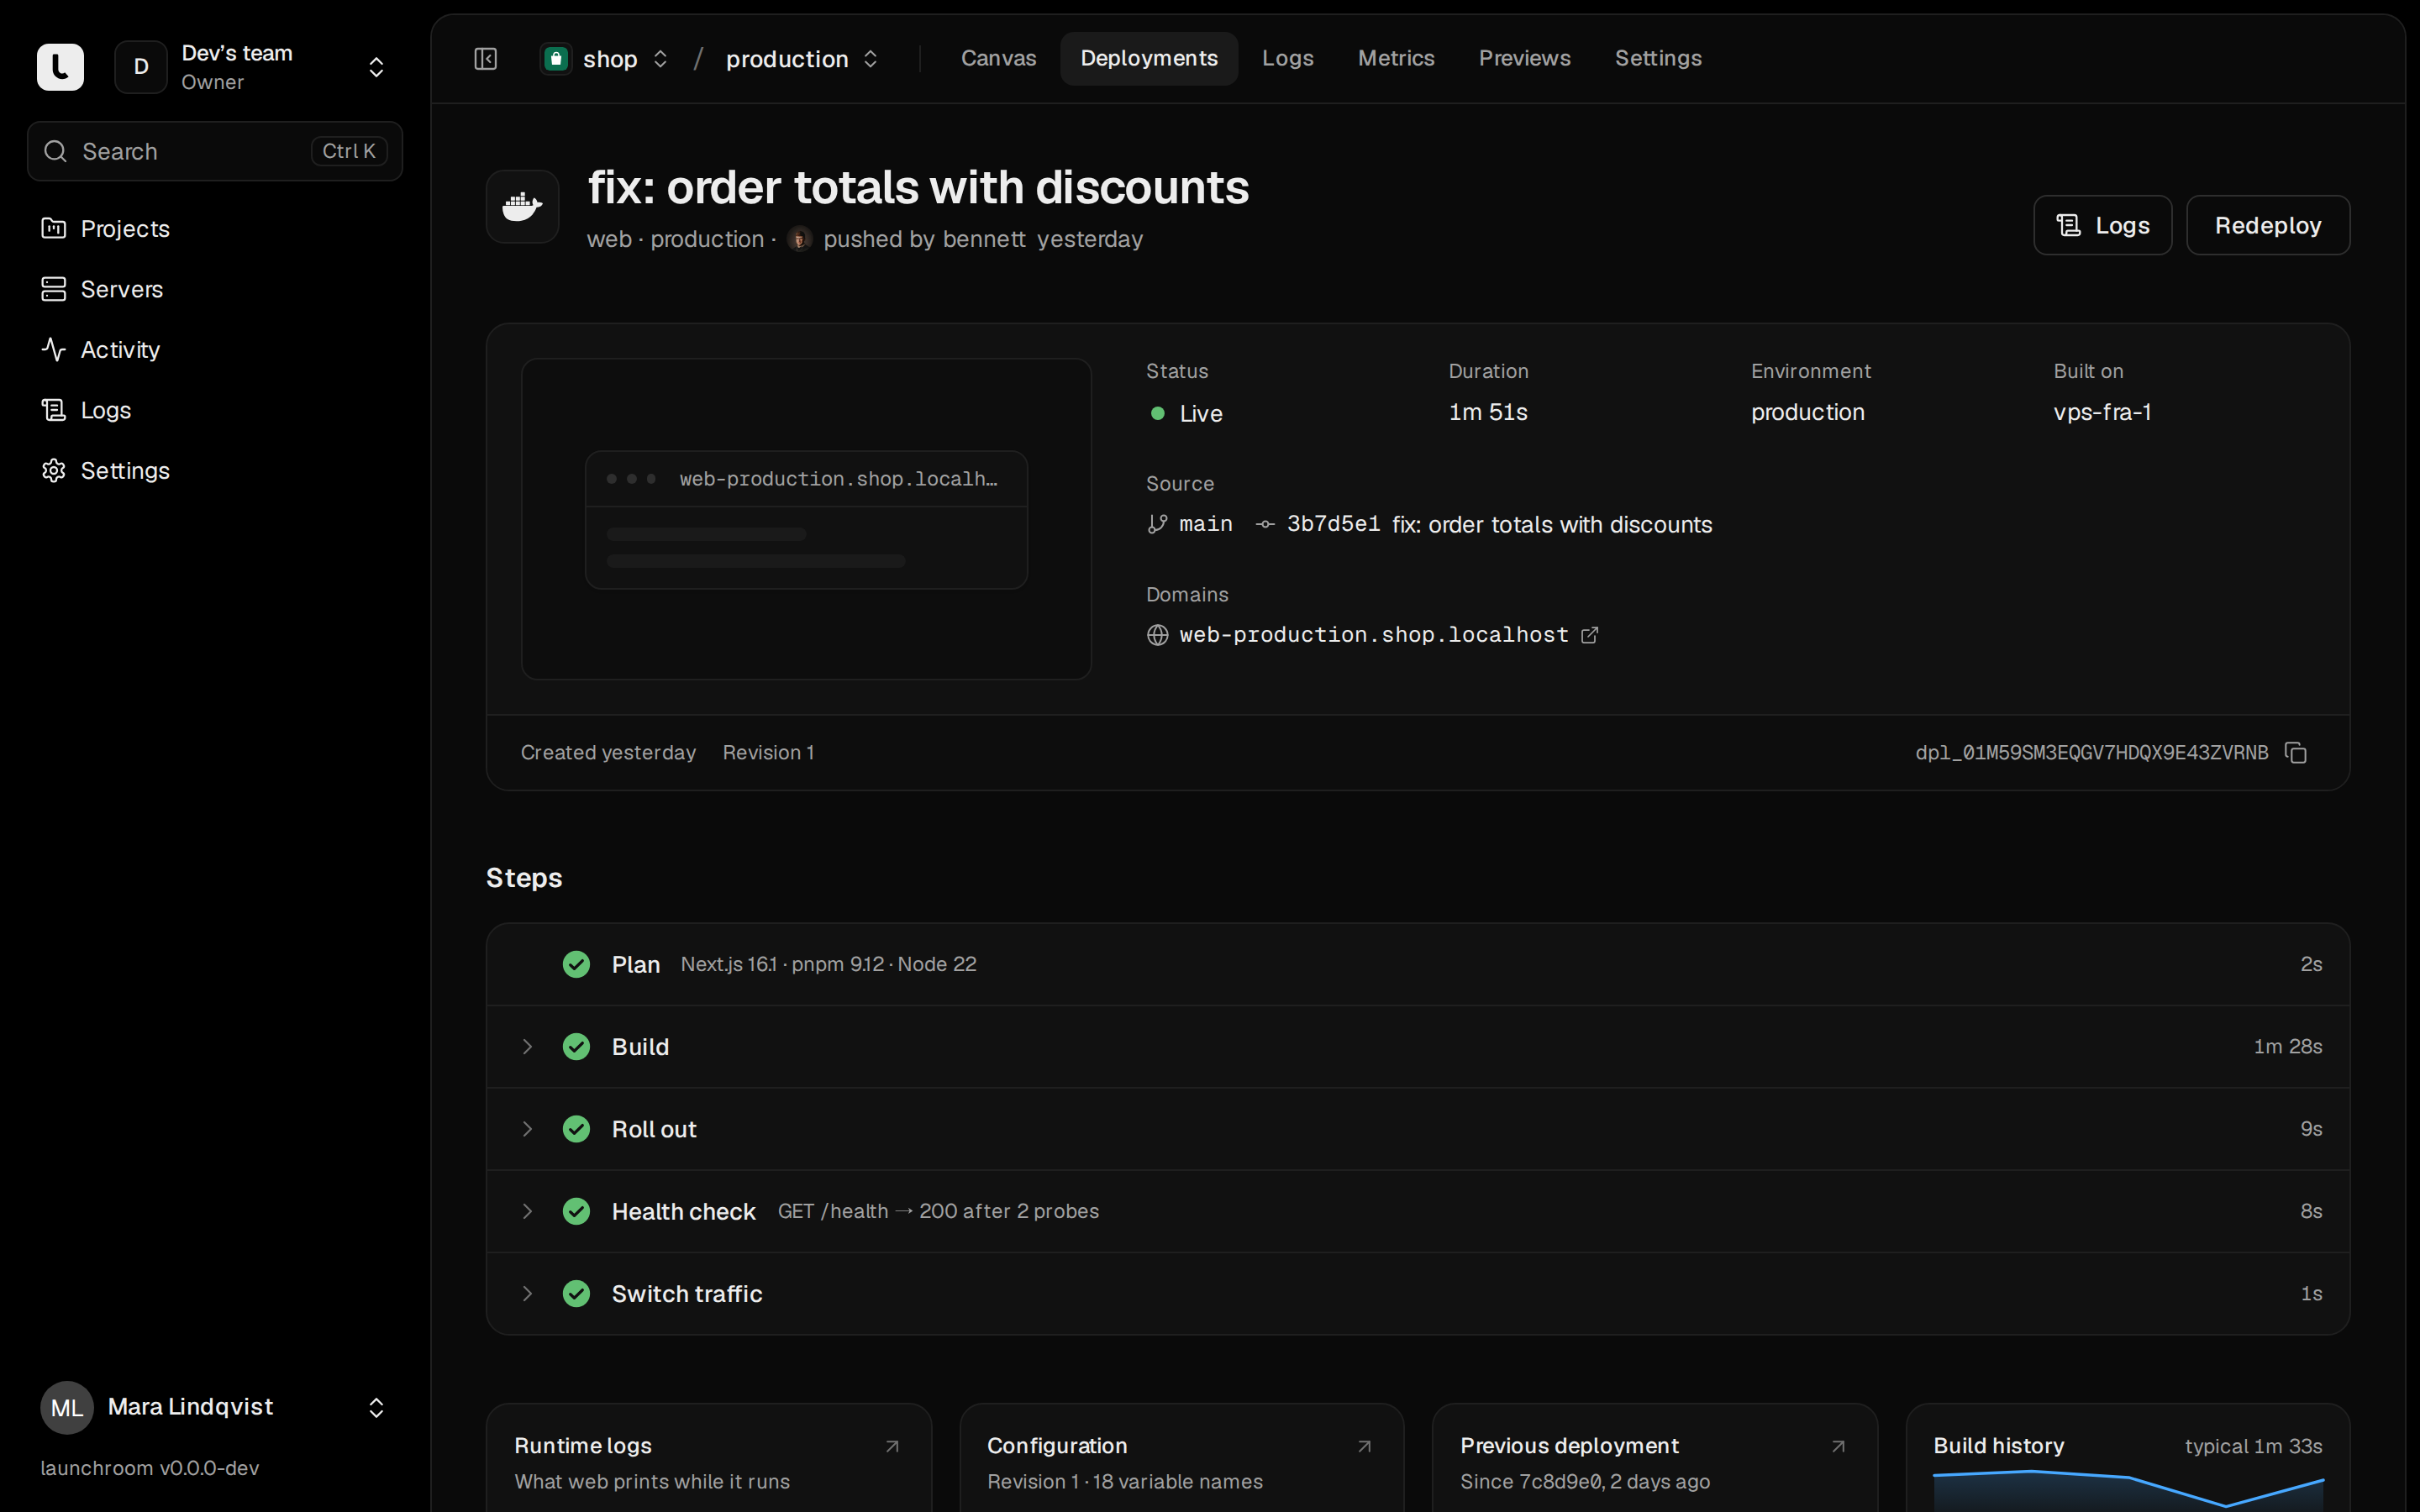Switch to the Canvas tab
Screen dimensions: 2420x1512
pyautogui.click(x=998, y=58)
